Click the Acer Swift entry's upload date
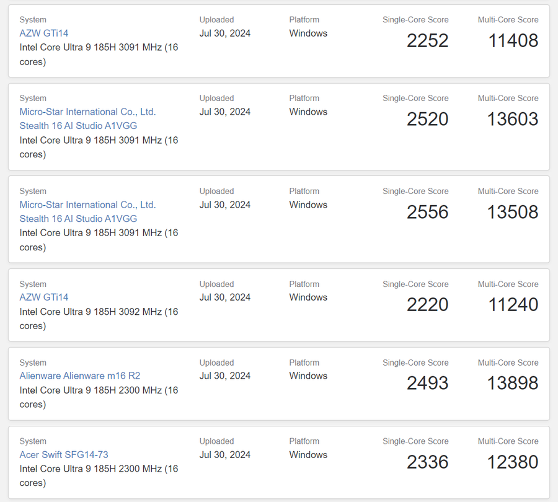 pos(225,455)
